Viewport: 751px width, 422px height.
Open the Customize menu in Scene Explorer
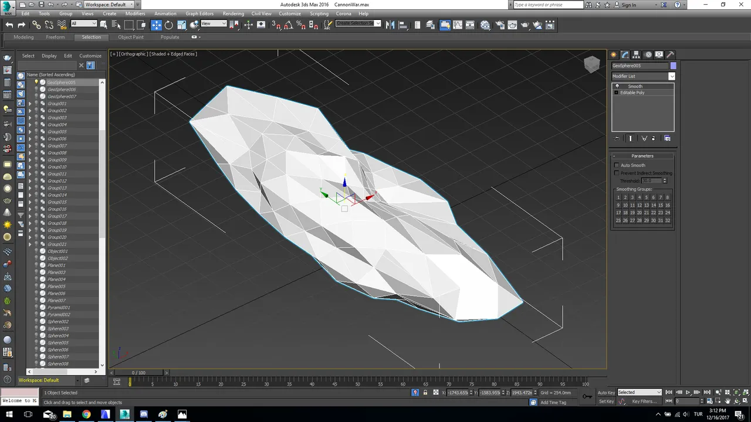pos(90,56)
